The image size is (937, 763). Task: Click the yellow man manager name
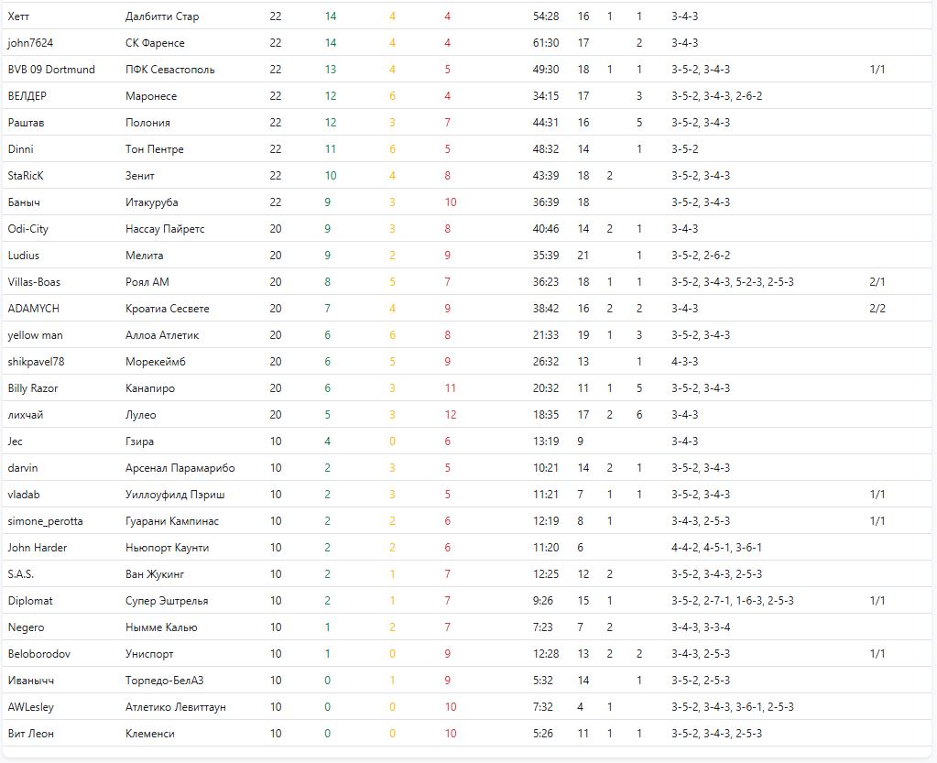(x=34, y=335)
